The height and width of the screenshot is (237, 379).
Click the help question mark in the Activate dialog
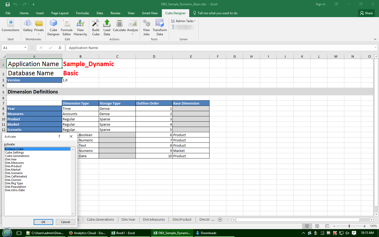[x=59, y=136]
